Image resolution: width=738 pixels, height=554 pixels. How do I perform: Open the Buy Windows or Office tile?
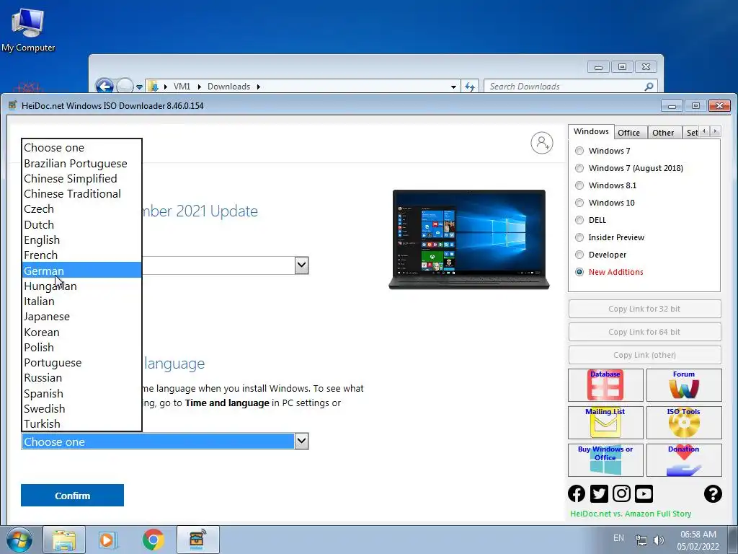click(605, 460)
